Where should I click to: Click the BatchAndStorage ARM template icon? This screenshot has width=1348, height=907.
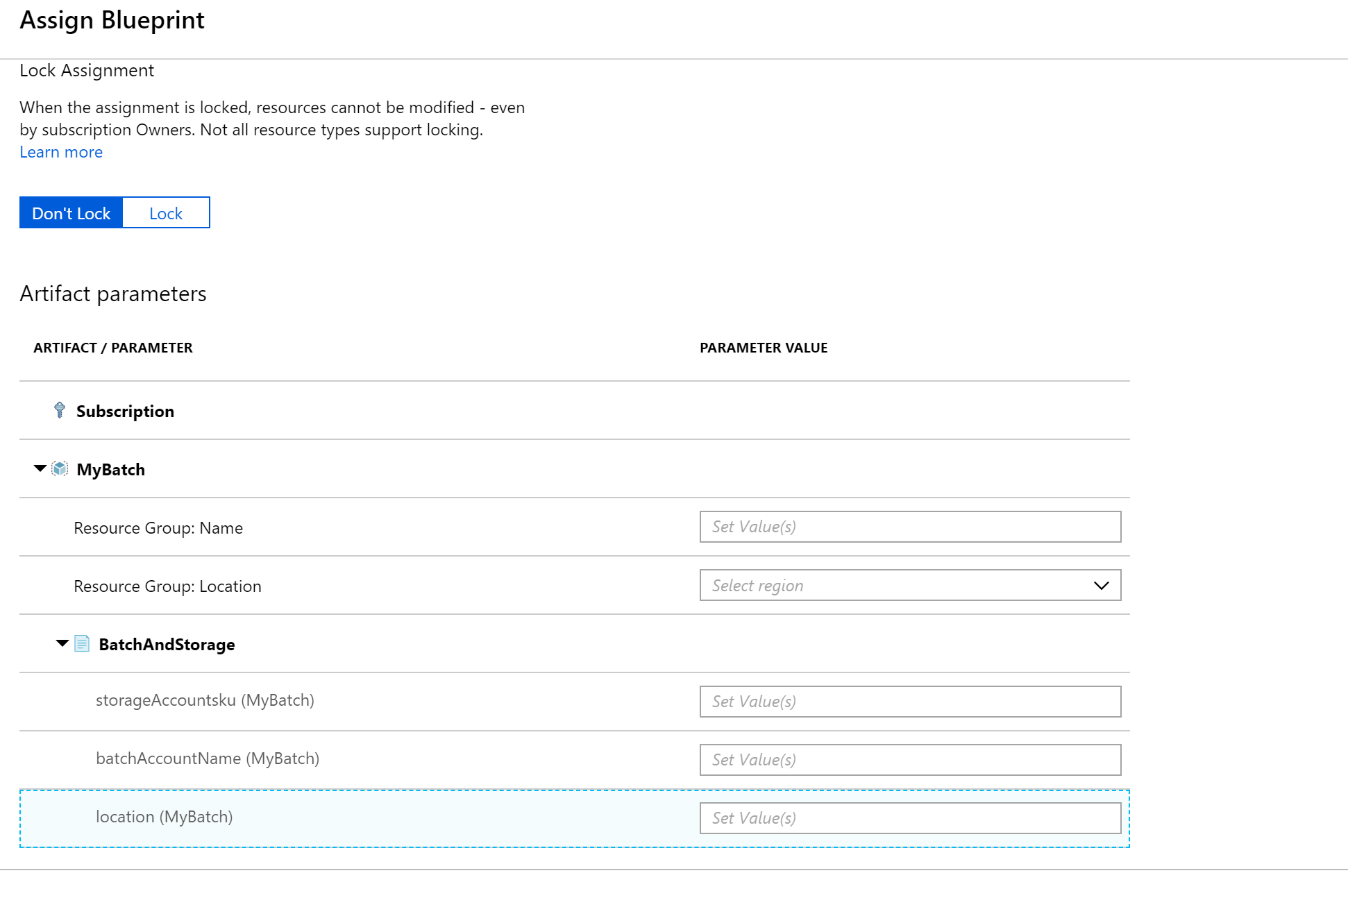click(85, 644)
